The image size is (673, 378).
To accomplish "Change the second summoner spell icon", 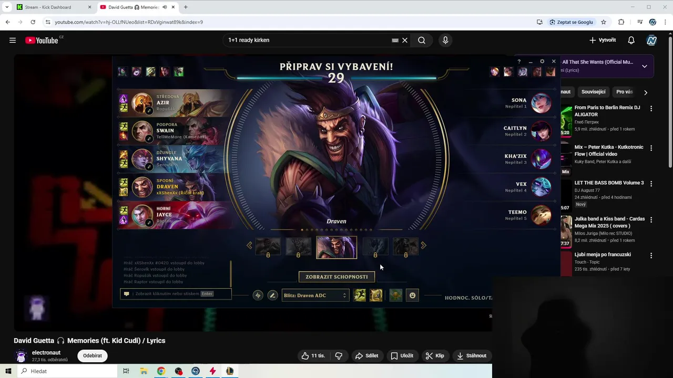I will 376,296.
